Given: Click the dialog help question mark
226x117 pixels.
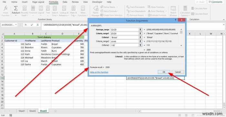Looking at the screenshot, I should (x=175, y=20).
